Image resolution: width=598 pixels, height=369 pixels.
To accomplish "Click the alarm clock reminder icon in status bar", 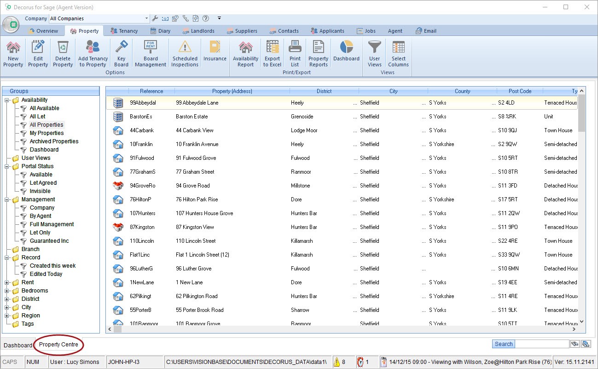I will click(x=360, y=362).
